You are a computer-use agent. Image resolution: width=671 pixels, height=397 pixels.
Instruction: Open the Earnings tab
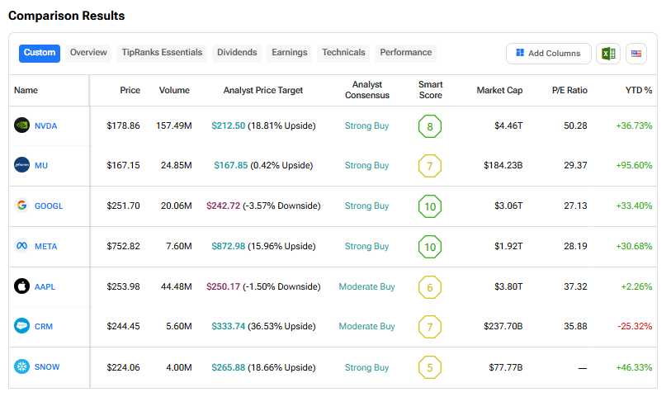290,53
